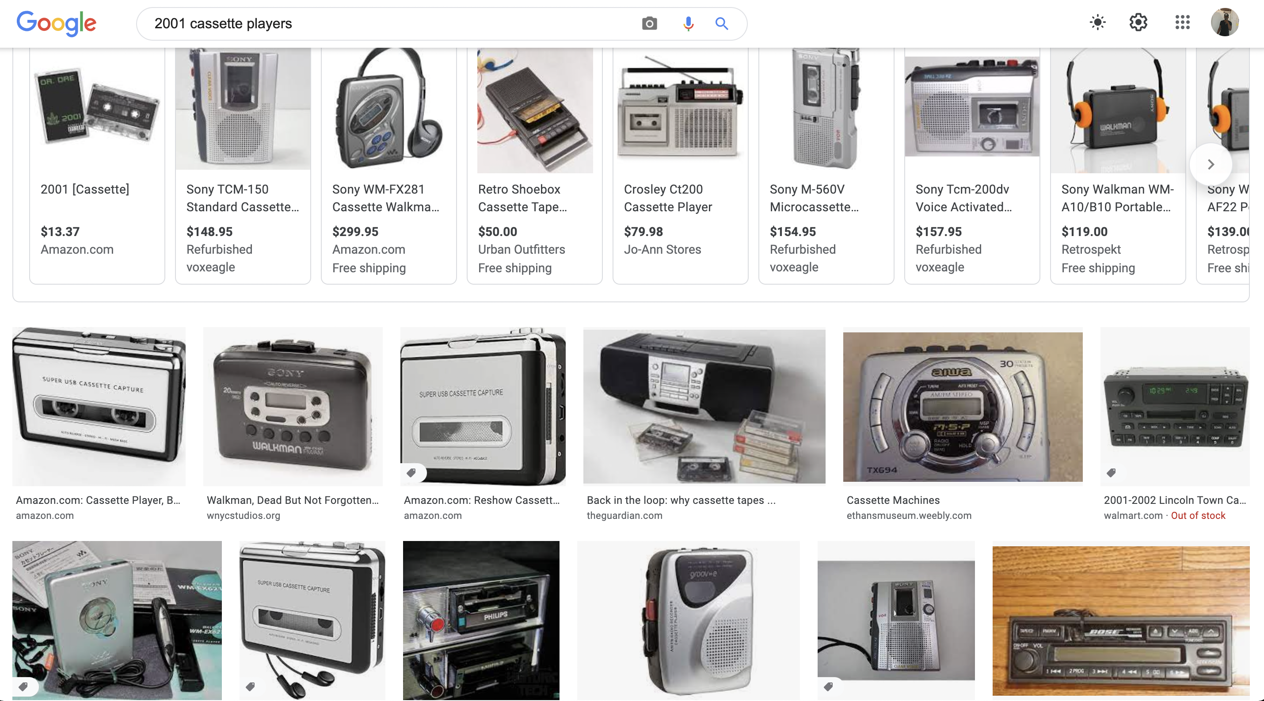Submit search with magnifying glass icon

(x=721, y=23)
